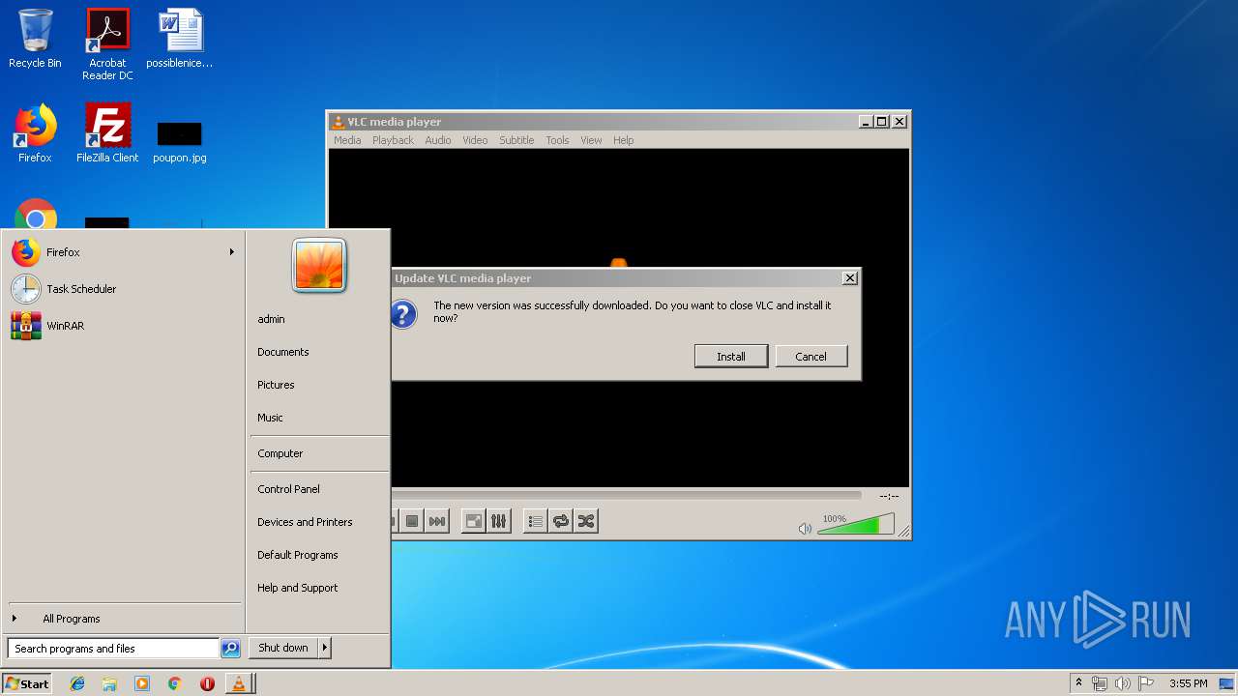Click the Start menu search magnifier button

click(x=230, y=649)
